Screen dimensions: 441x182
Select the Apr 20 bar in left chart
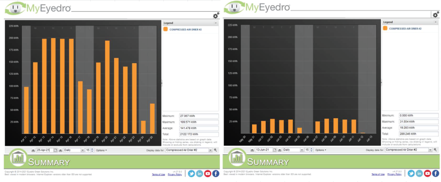(107, 87)
